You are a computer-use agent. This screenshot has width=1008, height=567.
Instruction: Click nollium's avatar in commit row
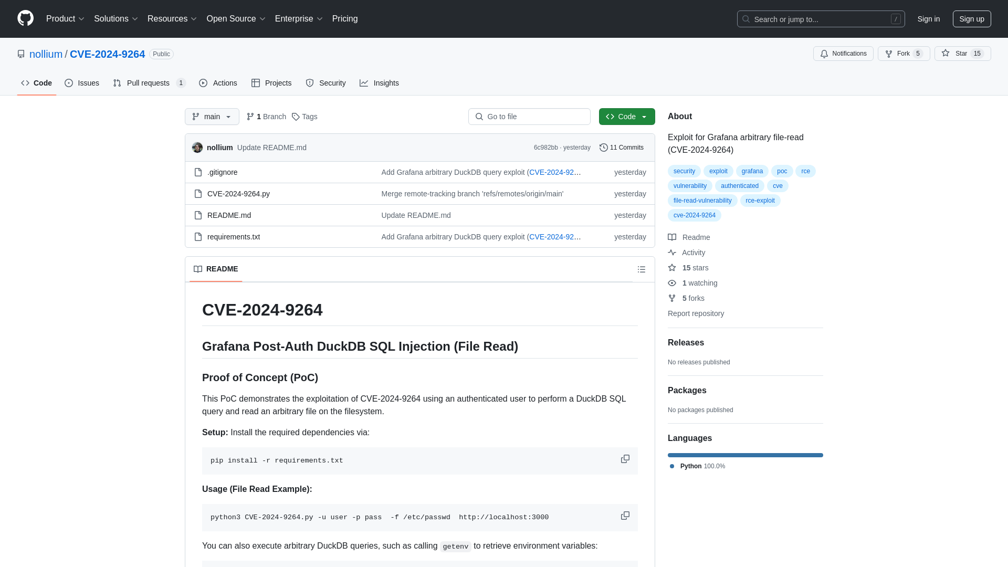click(197, 148)
